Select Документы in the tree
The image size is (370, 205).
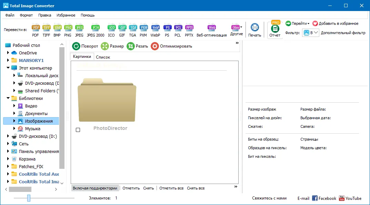[36, 113]
